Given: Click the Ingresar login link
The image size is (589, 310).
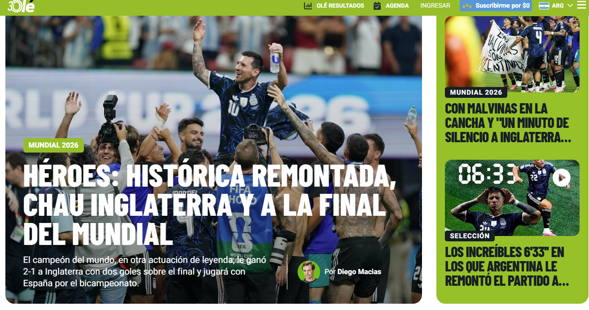Looking at the screenshot, I should point(435,6).
